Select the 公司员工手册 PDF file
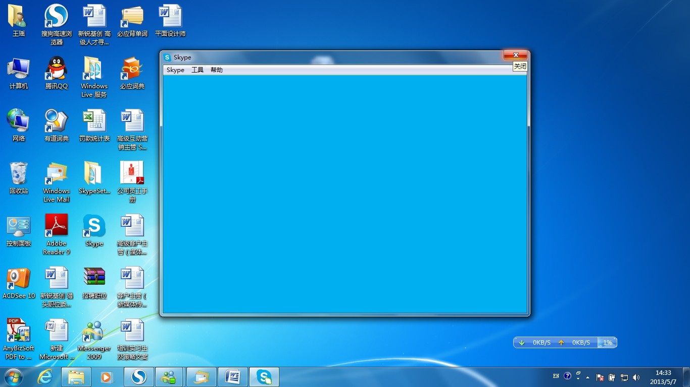Viewport: 690px width, 387px height. pyautogui.click(x=132, y=182)
